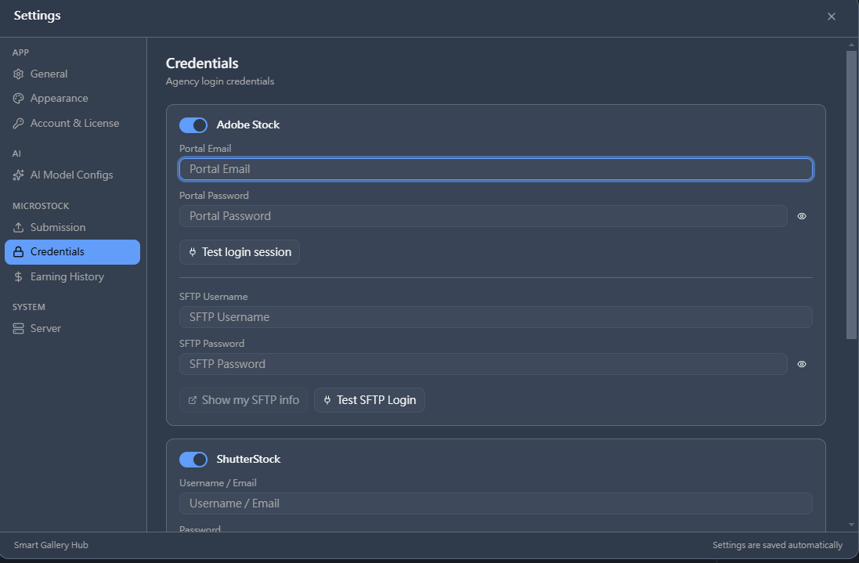Reveal the Portal Password with eye icon

click(802, 216)
